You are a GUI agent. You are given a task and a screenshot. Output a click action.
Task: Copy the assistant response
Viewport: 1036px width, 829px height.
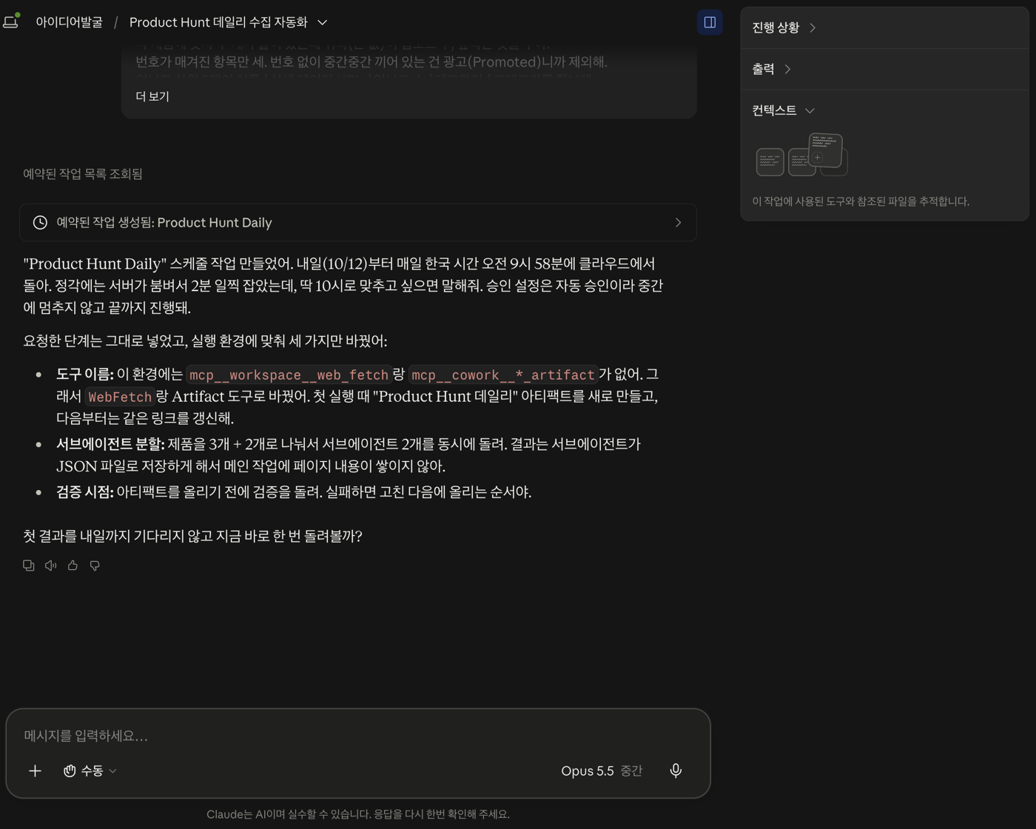tap(29, 565)
